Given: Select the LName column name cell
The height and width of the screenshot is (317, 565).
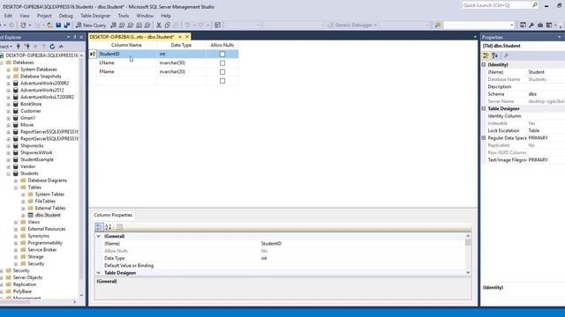Looking at the screenshot, I should click(126, 63).
